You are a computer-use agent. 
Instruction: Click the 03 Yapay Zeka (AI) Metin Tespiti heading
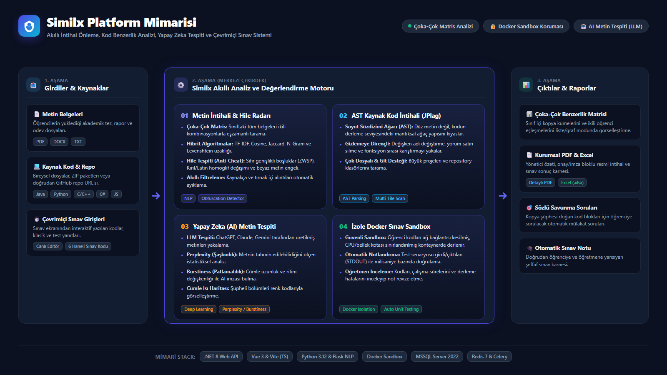(228, 227)
